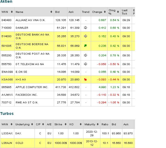Click the Daimler sideways trend arrow
The height and width of the screenshot is (148, 166).
pos(85,28)
